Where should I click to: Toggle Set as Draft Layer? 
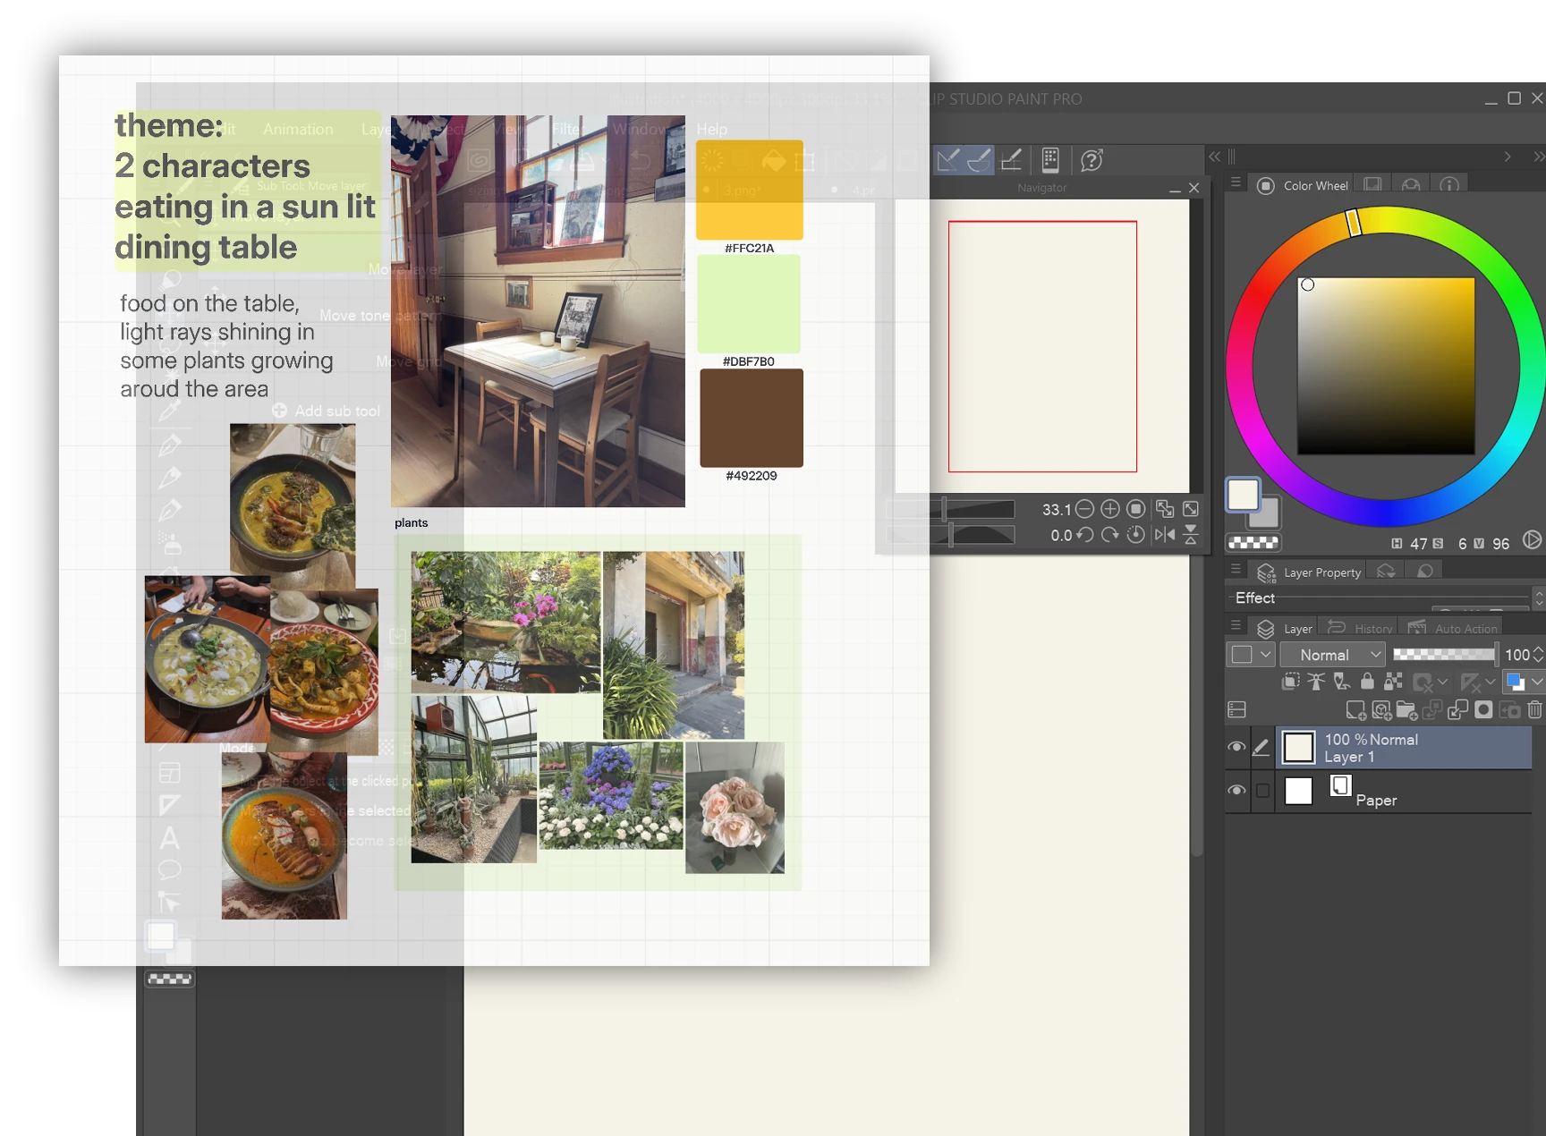pos(1342,682)
